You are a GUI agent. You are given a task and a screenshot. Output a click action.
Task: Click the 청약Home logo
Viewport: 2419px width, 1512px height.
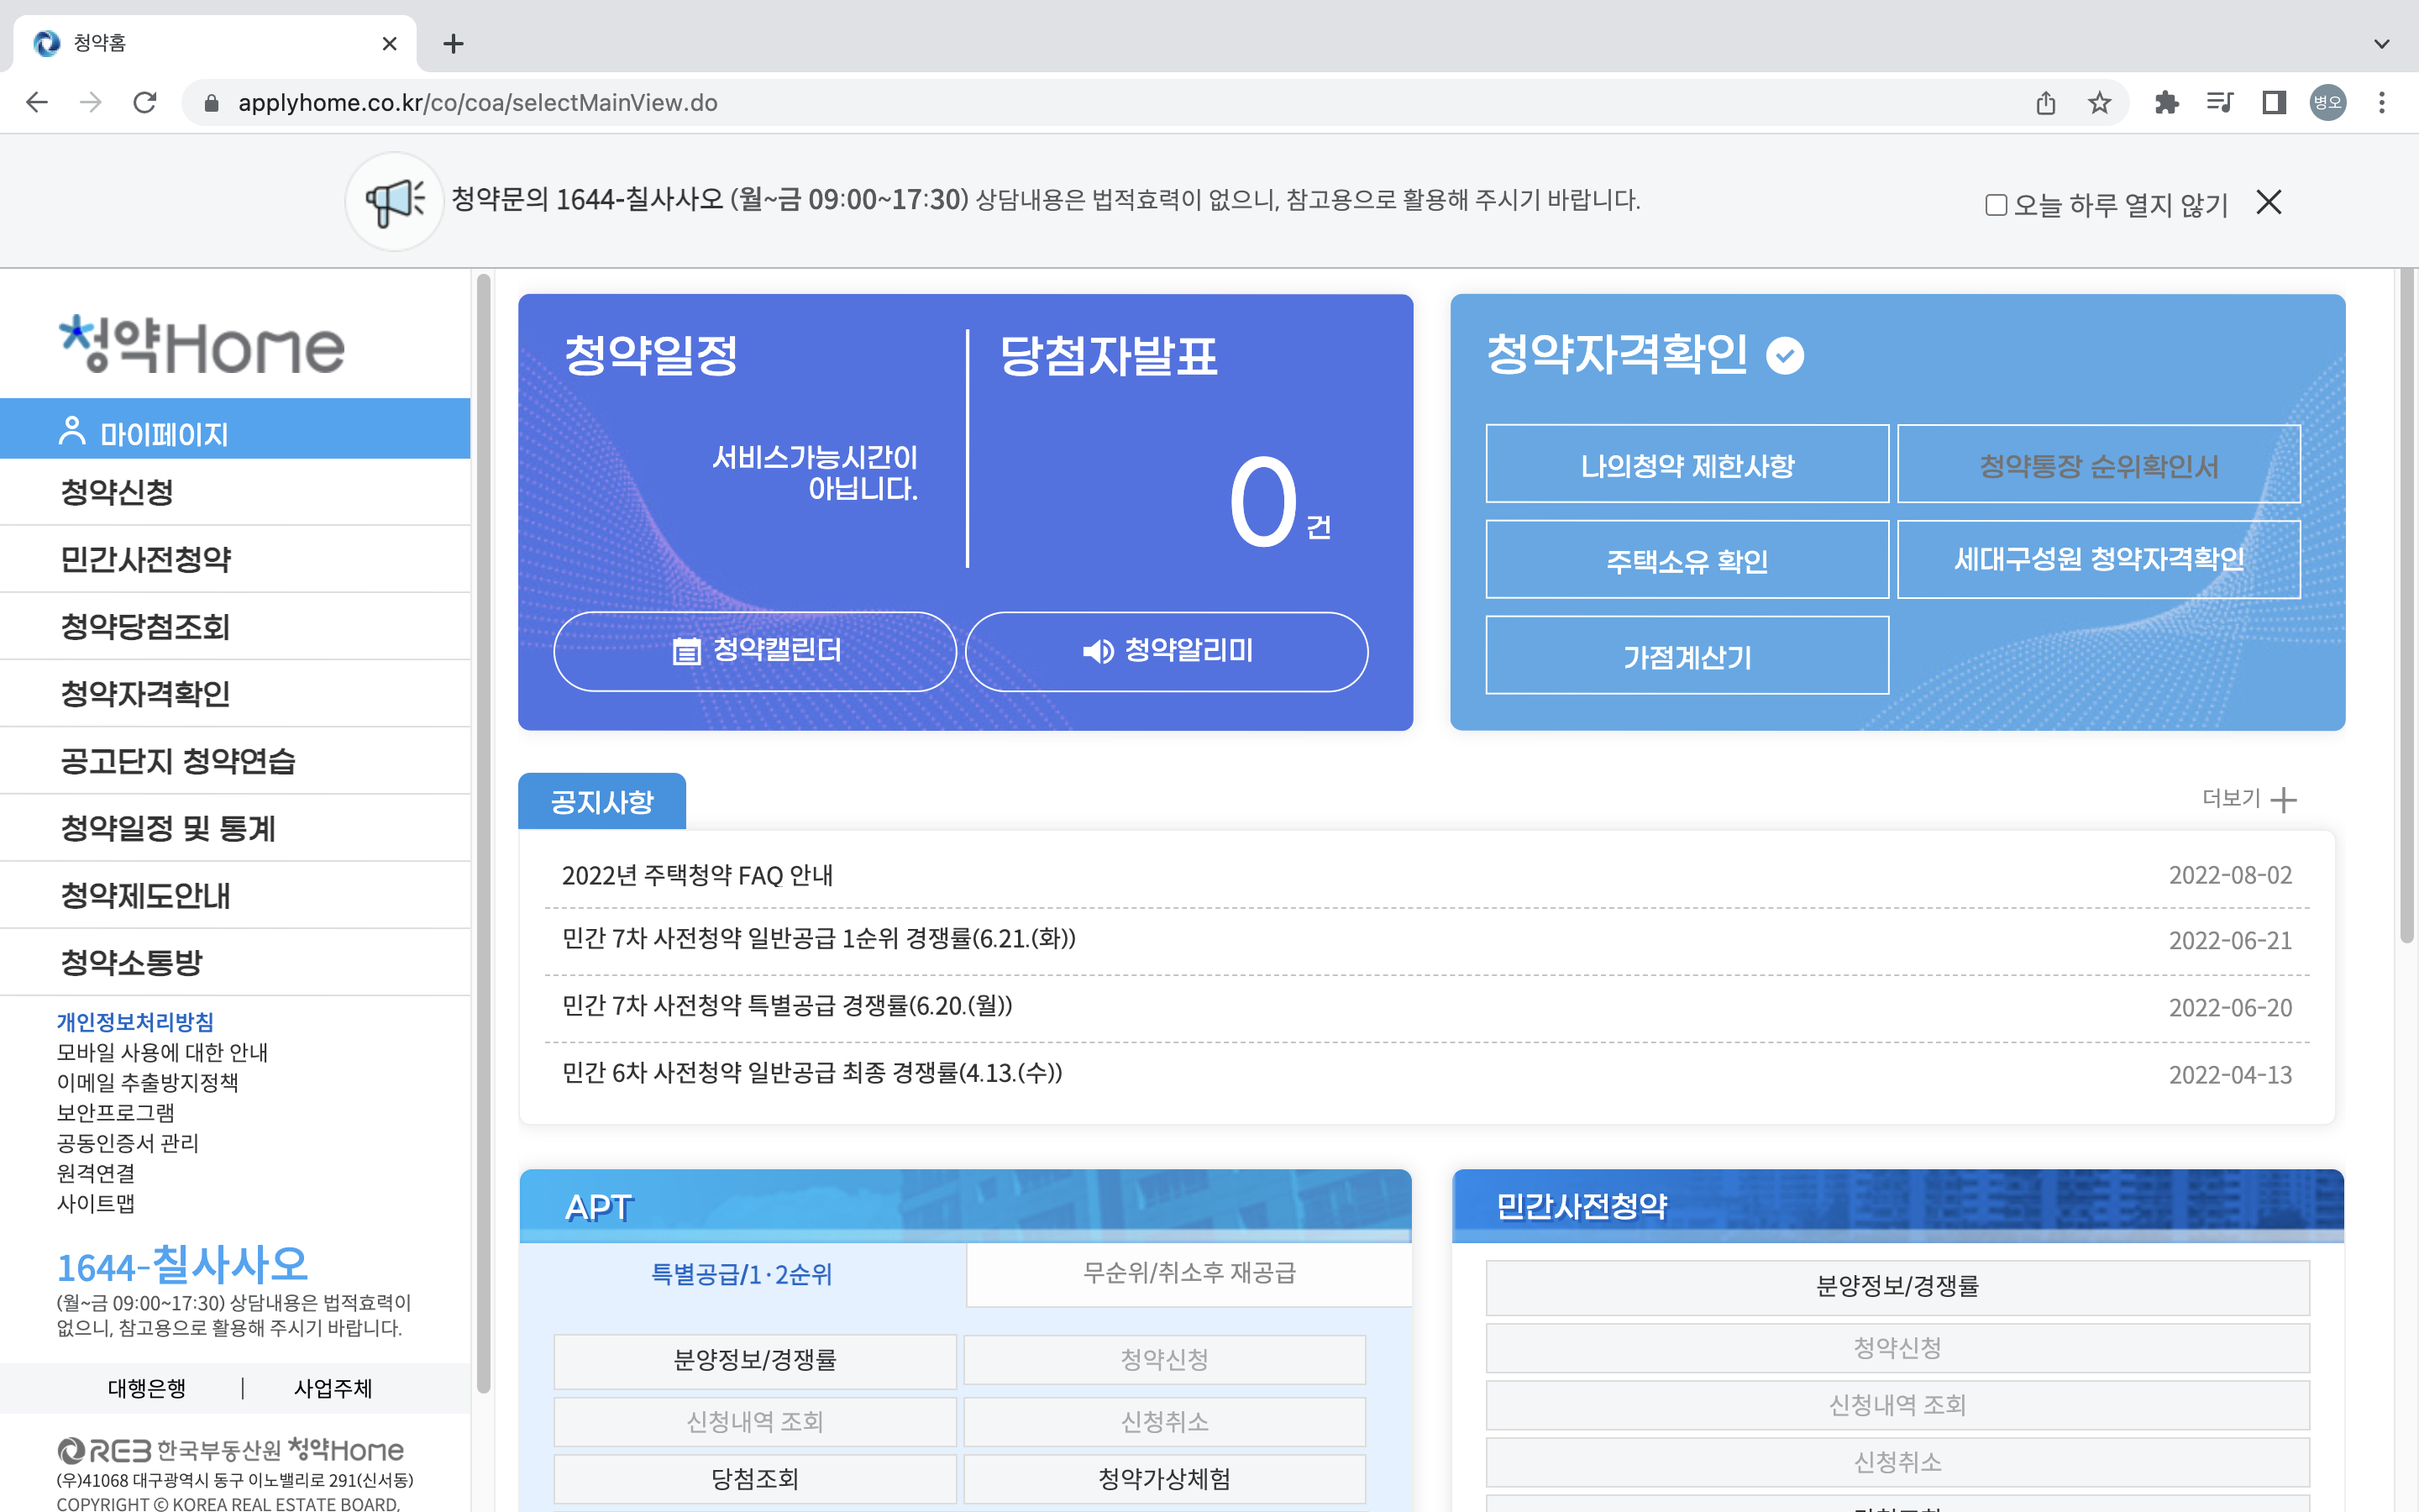click(203, 345)
